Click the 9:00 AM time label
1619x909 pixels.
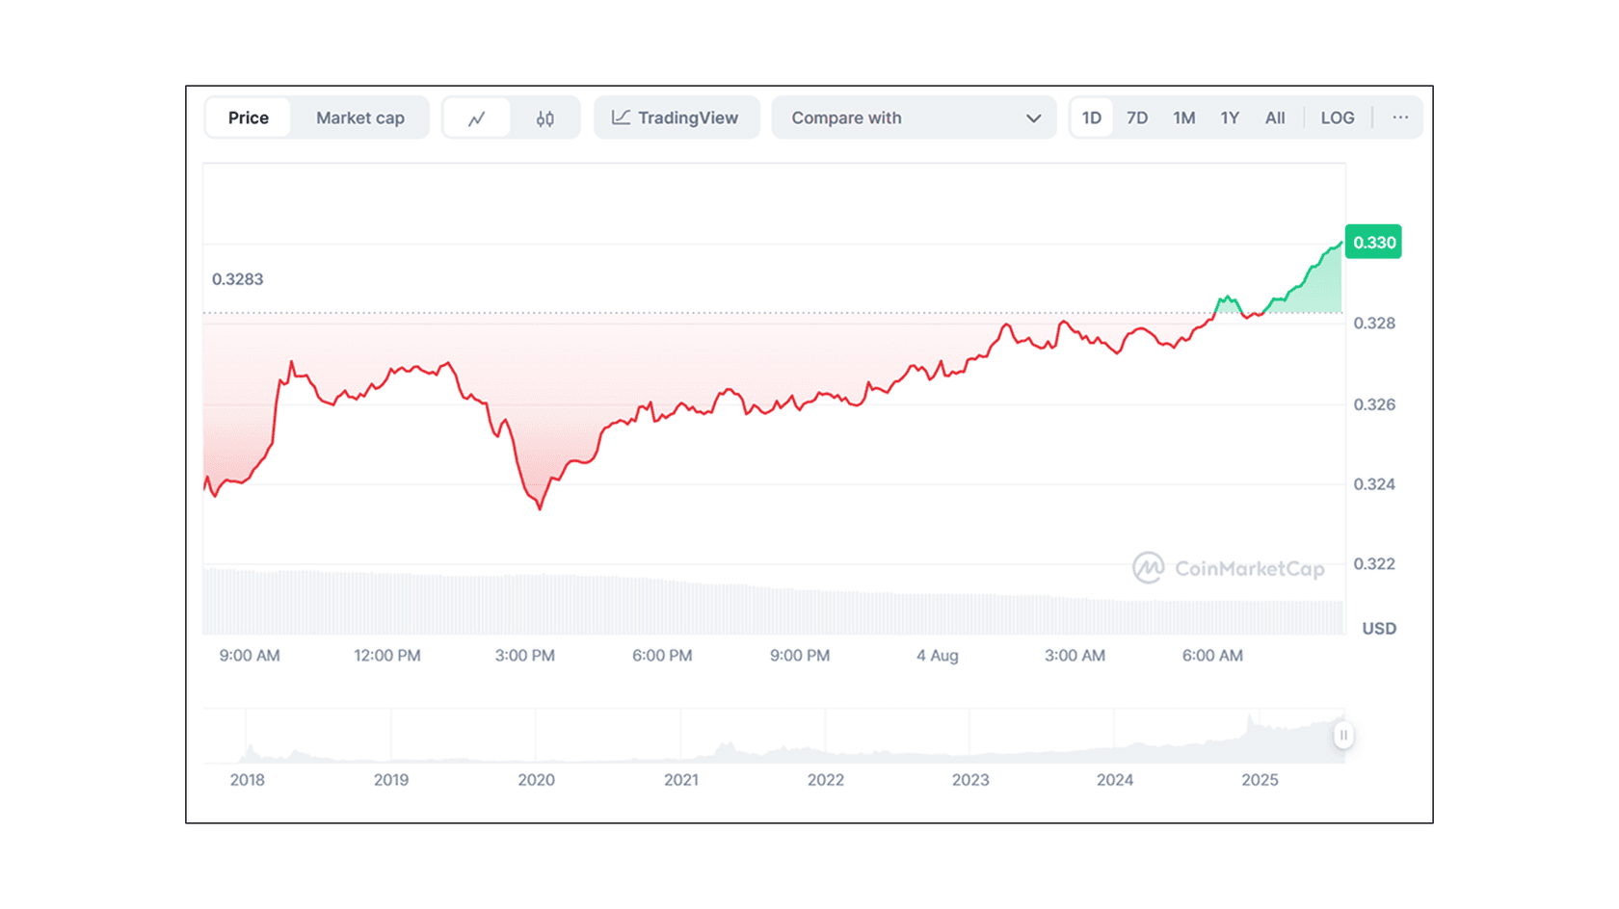250,656
